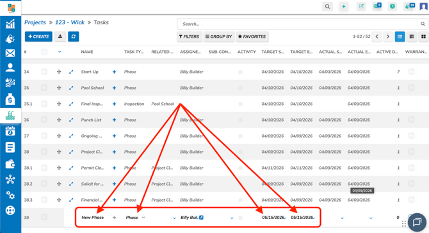Open the pool projects icon in sidebar
This screenshot has width=429, height=233.
(x=10, y=116)
